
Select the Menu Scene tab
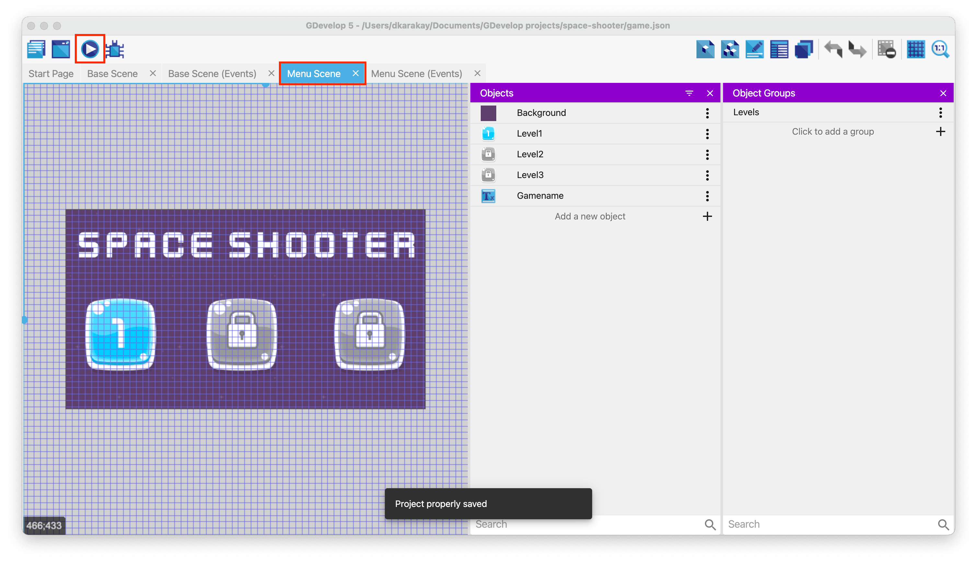(314, 73)
